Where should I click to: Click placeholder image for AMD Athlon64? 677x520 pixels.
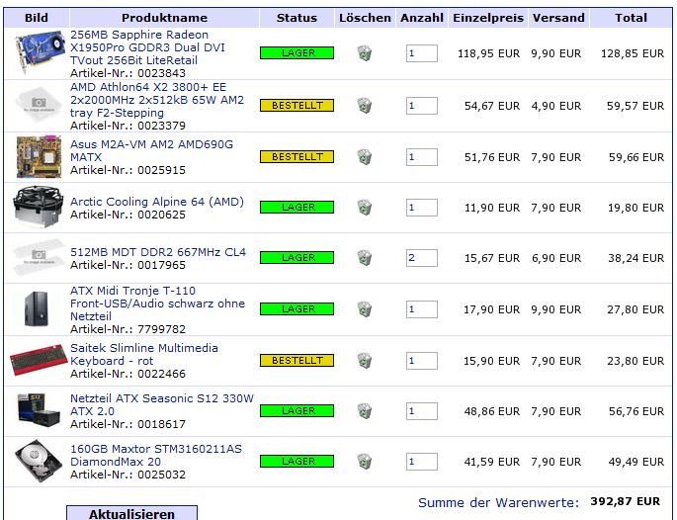[x=39, y=104]
